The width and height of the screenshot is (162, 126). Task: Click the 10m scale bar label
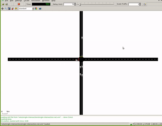(x=8, y=111)
